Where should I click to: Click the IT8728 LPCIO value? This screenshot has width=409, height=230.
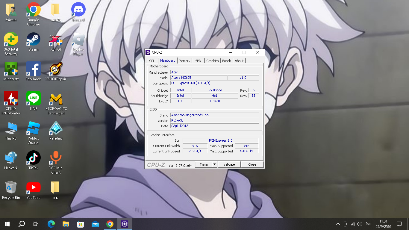point(214,101)
